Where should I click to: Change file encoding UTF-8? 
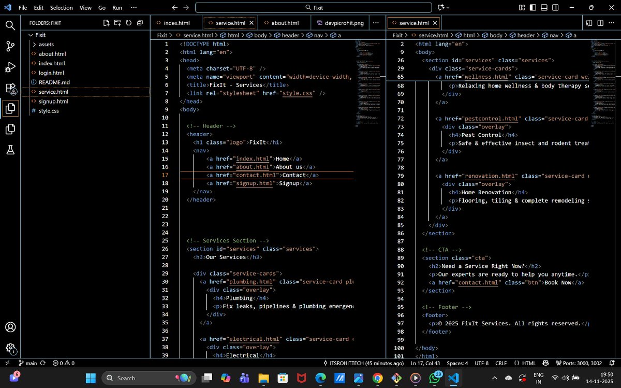point(481,363)
